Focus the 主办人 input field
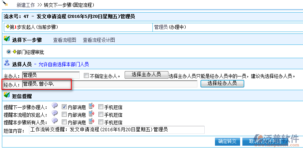 coord(51,75)
